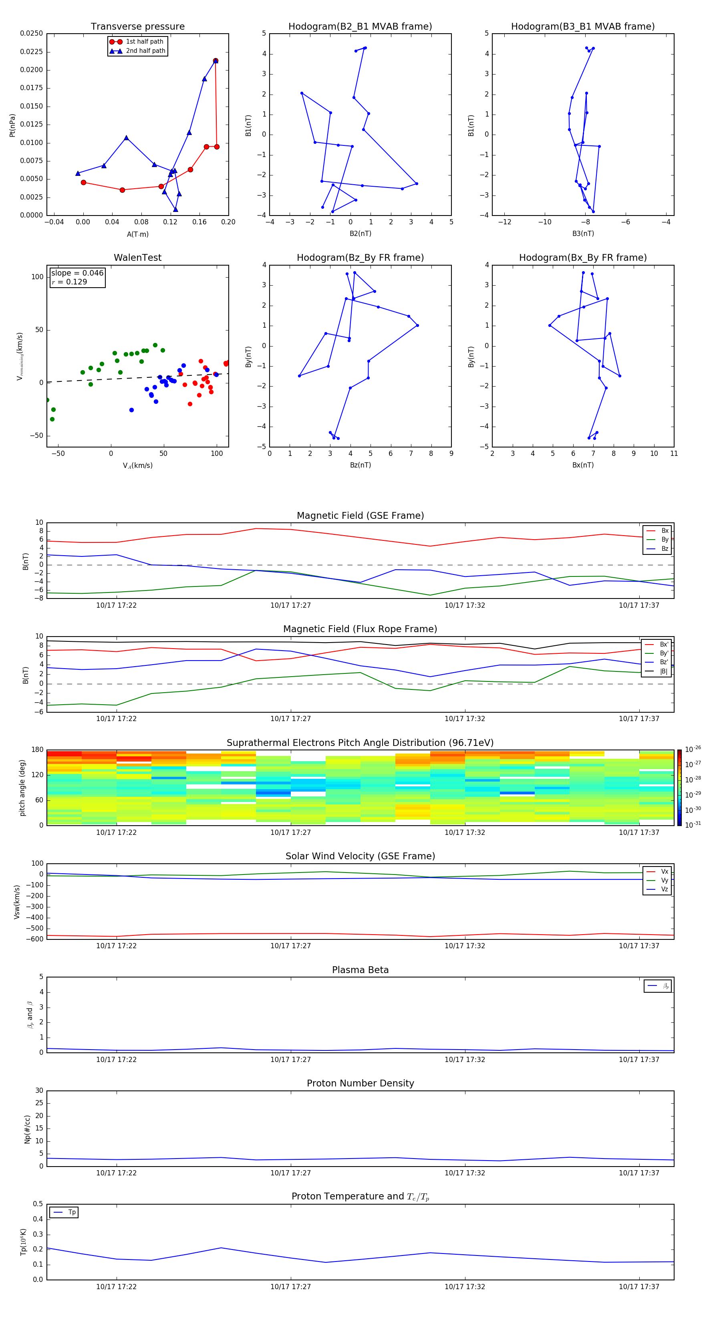
Task: Click the 'A(T·m)' x-axis label
Action: (137, 234)
